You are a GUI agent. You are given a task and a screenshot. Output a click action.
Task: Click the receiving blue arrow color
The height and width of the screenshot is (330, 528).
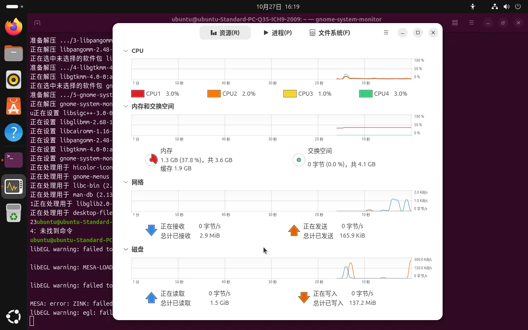coord(151,231)
